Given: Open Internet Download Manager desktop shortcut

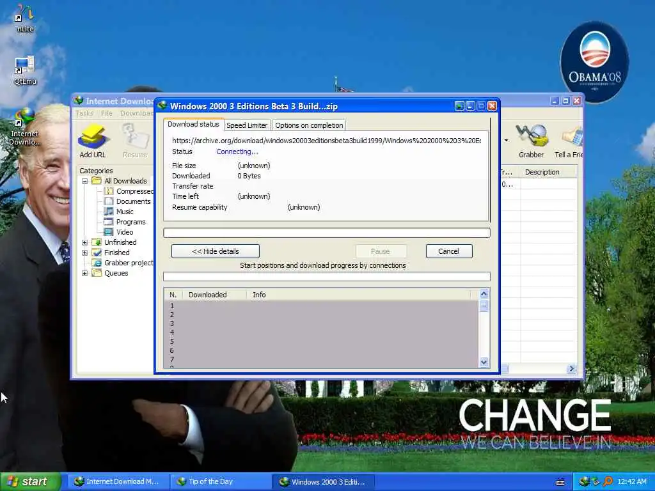Looking at the screenshot, I should point(25,127).
